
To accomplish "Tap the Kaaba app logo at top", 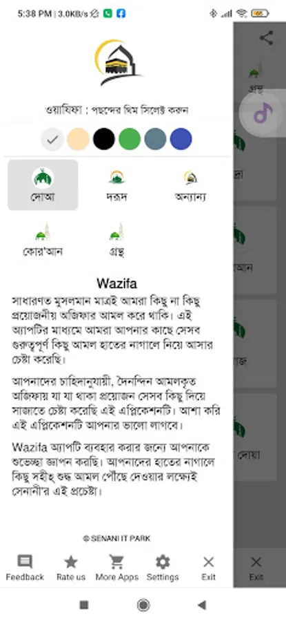I will pyautogui.click(x=117, y=62).
